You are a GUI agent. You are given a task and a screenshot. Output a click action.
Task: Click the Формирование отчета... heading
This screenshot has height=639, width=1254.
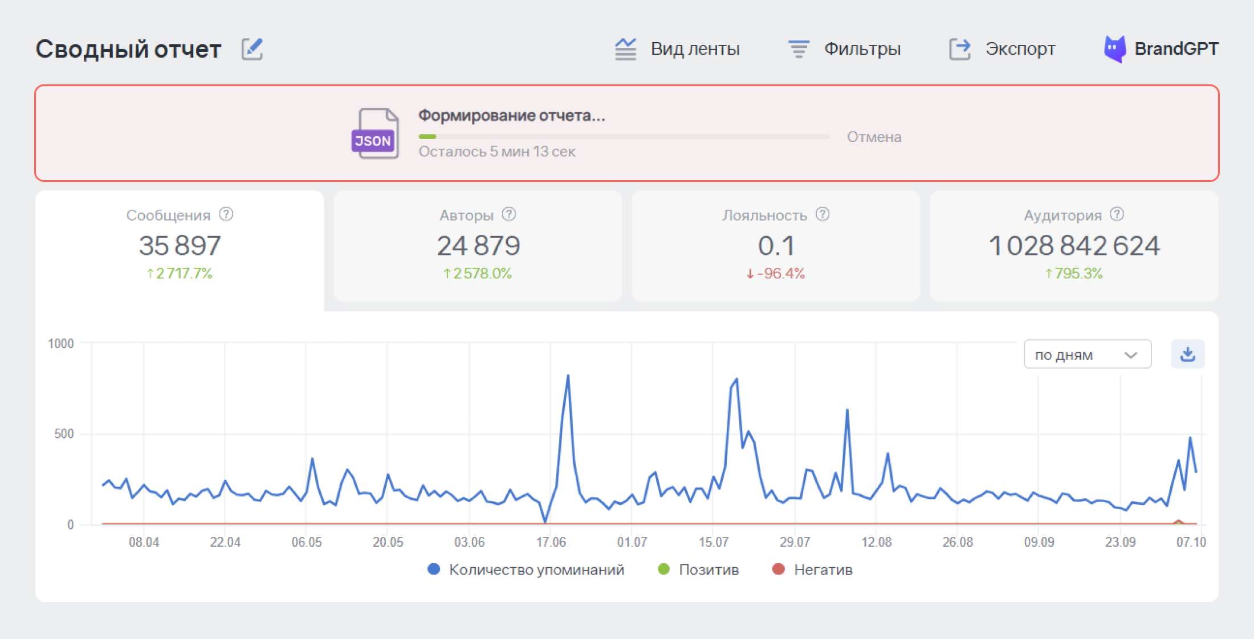coord(512,115)
